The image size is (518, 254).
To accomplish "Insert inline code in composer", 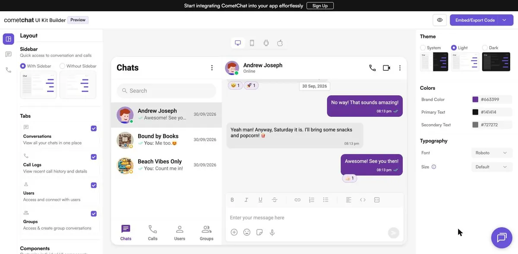I will click(363, 200).
